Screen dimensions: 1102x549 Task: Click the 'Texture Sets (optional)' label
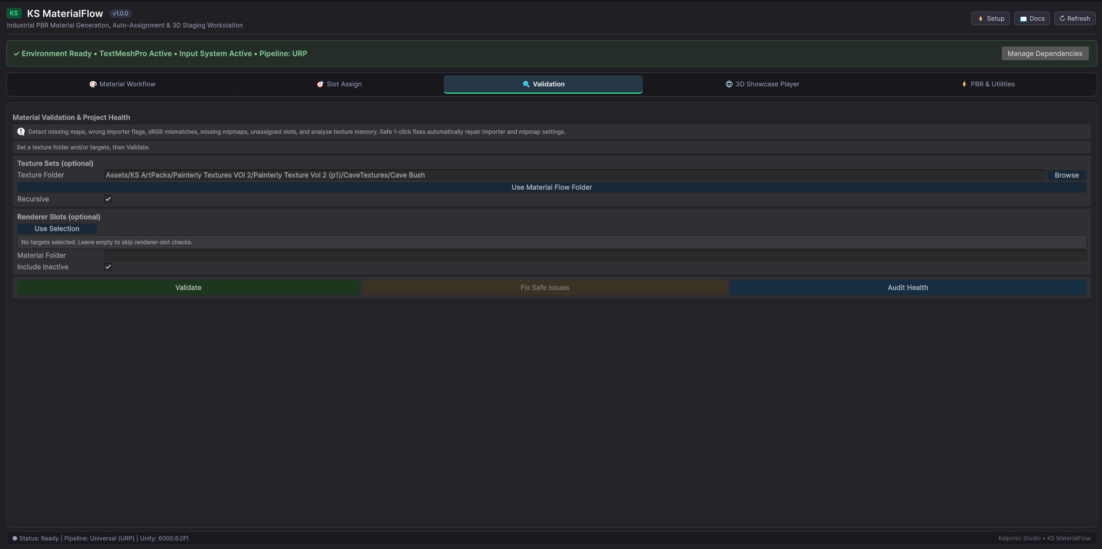[x=55, y=163]
